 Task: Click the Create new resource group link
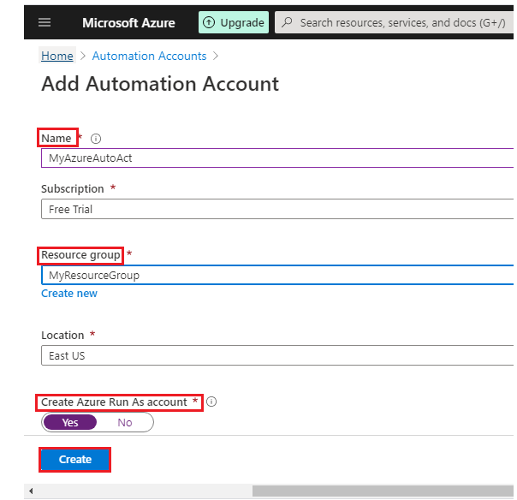click(69, 294)
